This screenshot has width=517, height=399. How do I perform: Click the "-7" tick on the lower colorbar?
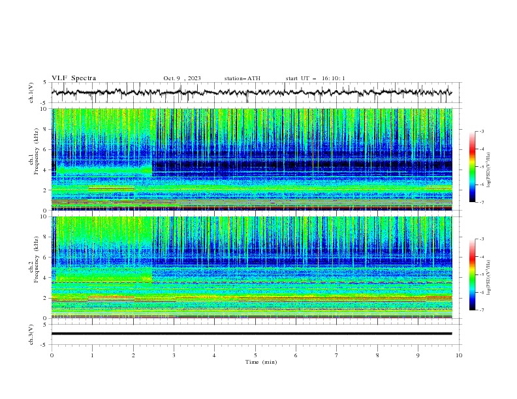tap(481, 310)
